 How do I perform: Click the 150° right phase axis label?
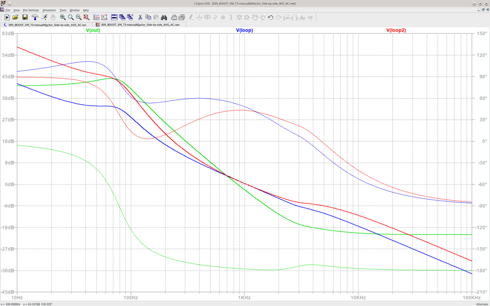point(481,33)
